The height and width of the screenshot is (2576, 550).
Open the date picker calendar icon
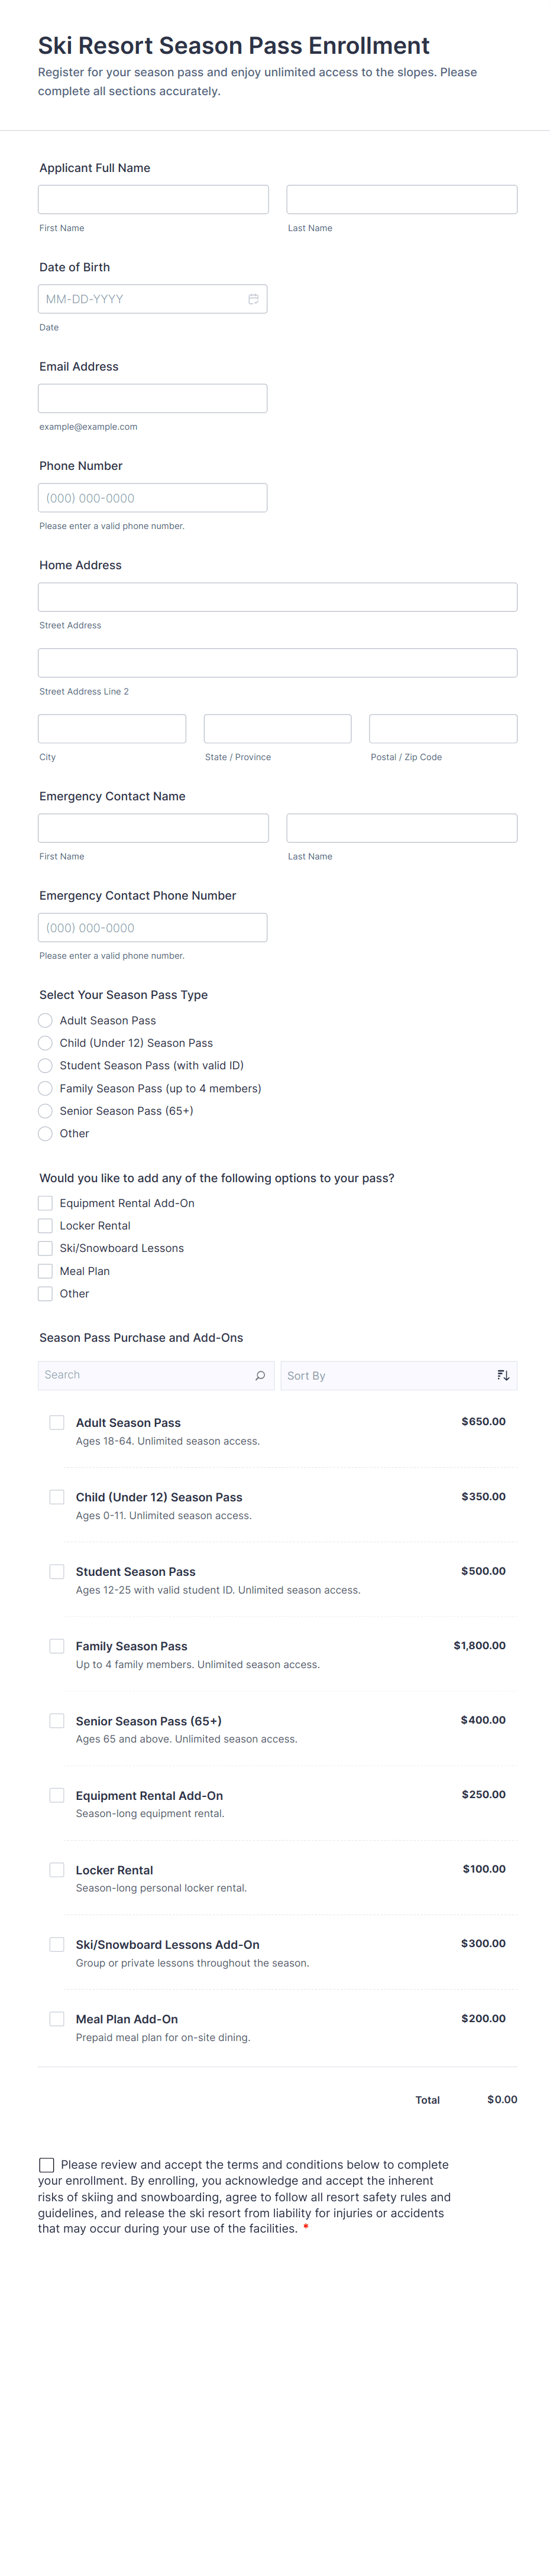point(254,298)
